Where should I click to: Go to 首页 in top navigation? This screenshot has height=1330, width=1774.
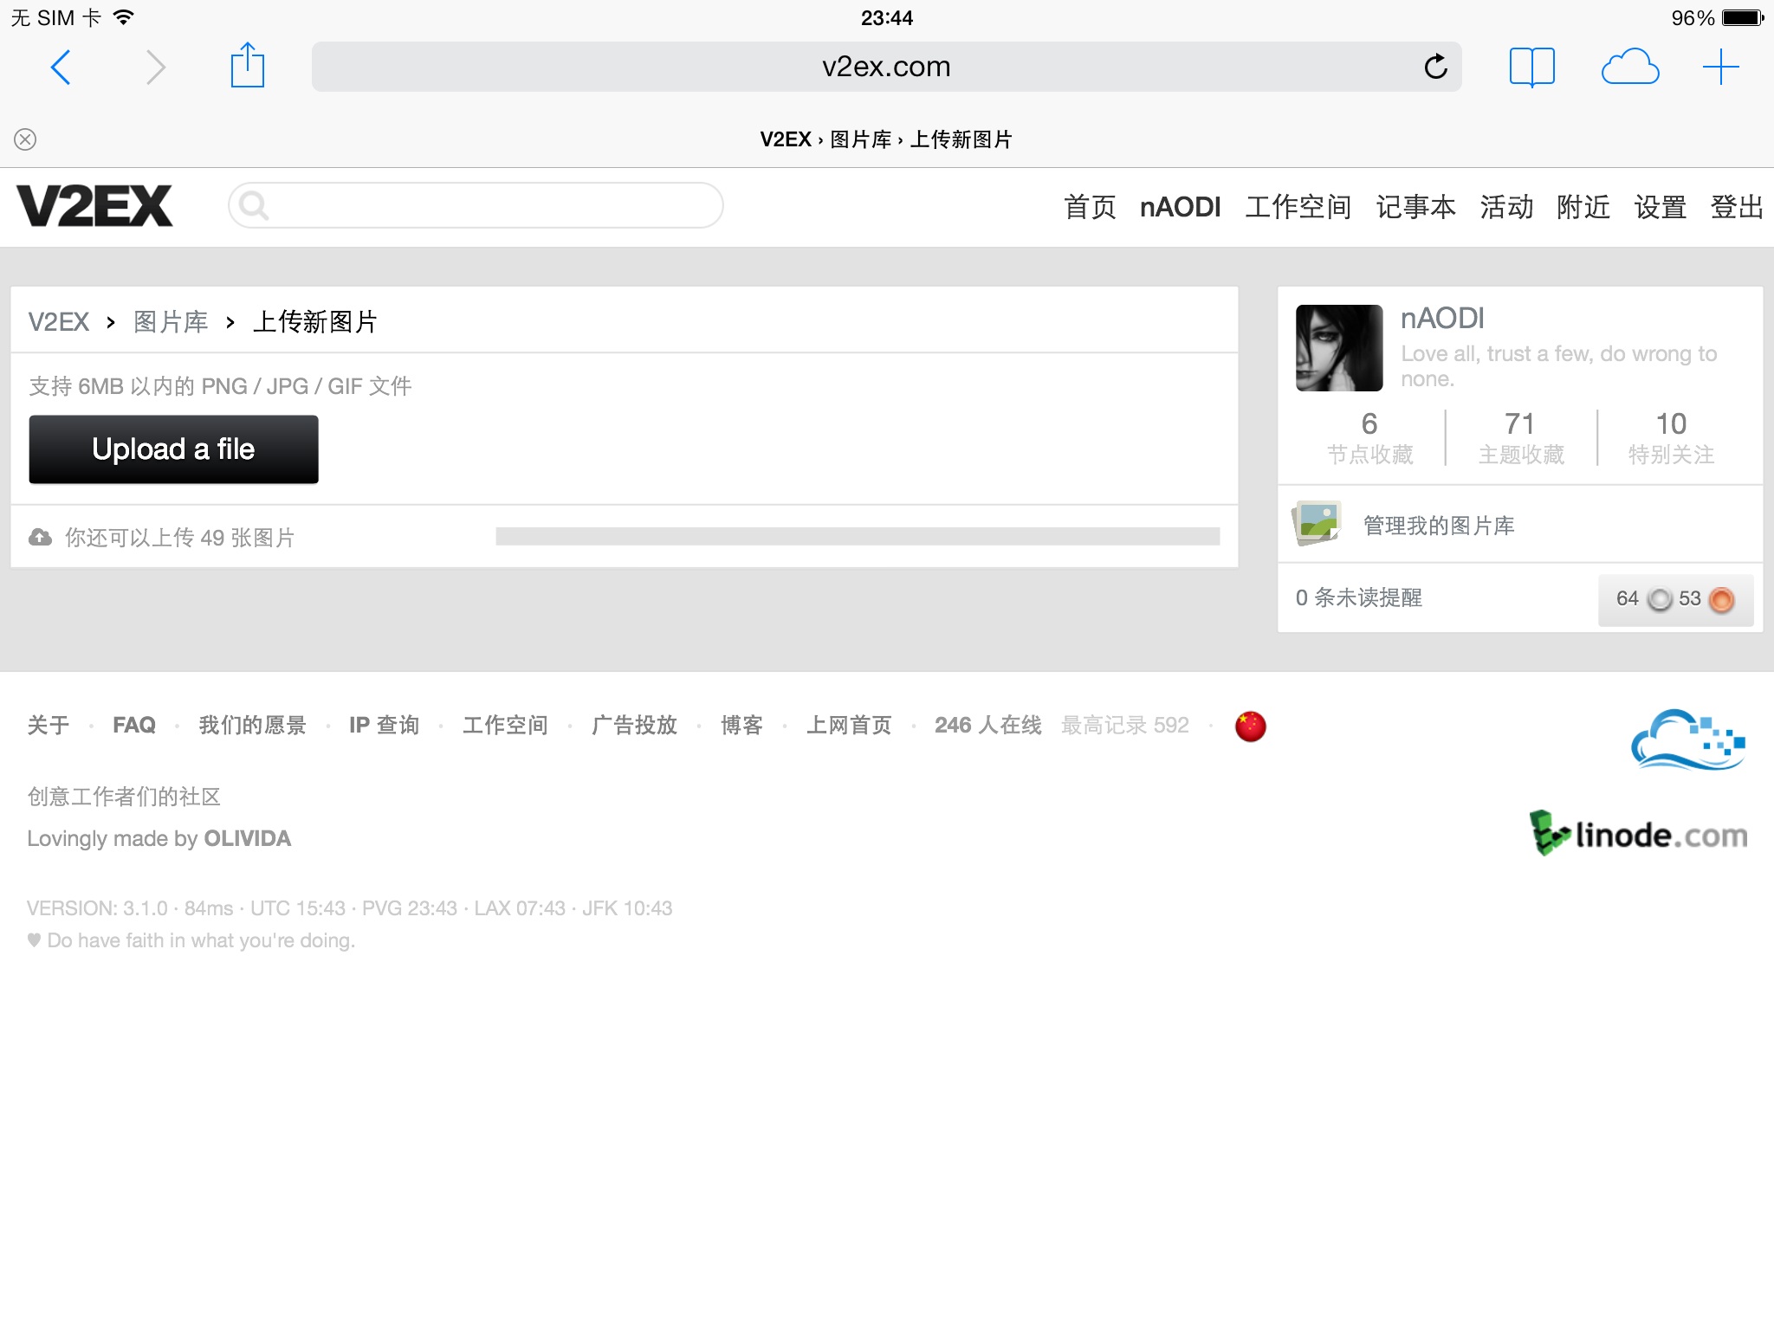[x=1089, y=207]
